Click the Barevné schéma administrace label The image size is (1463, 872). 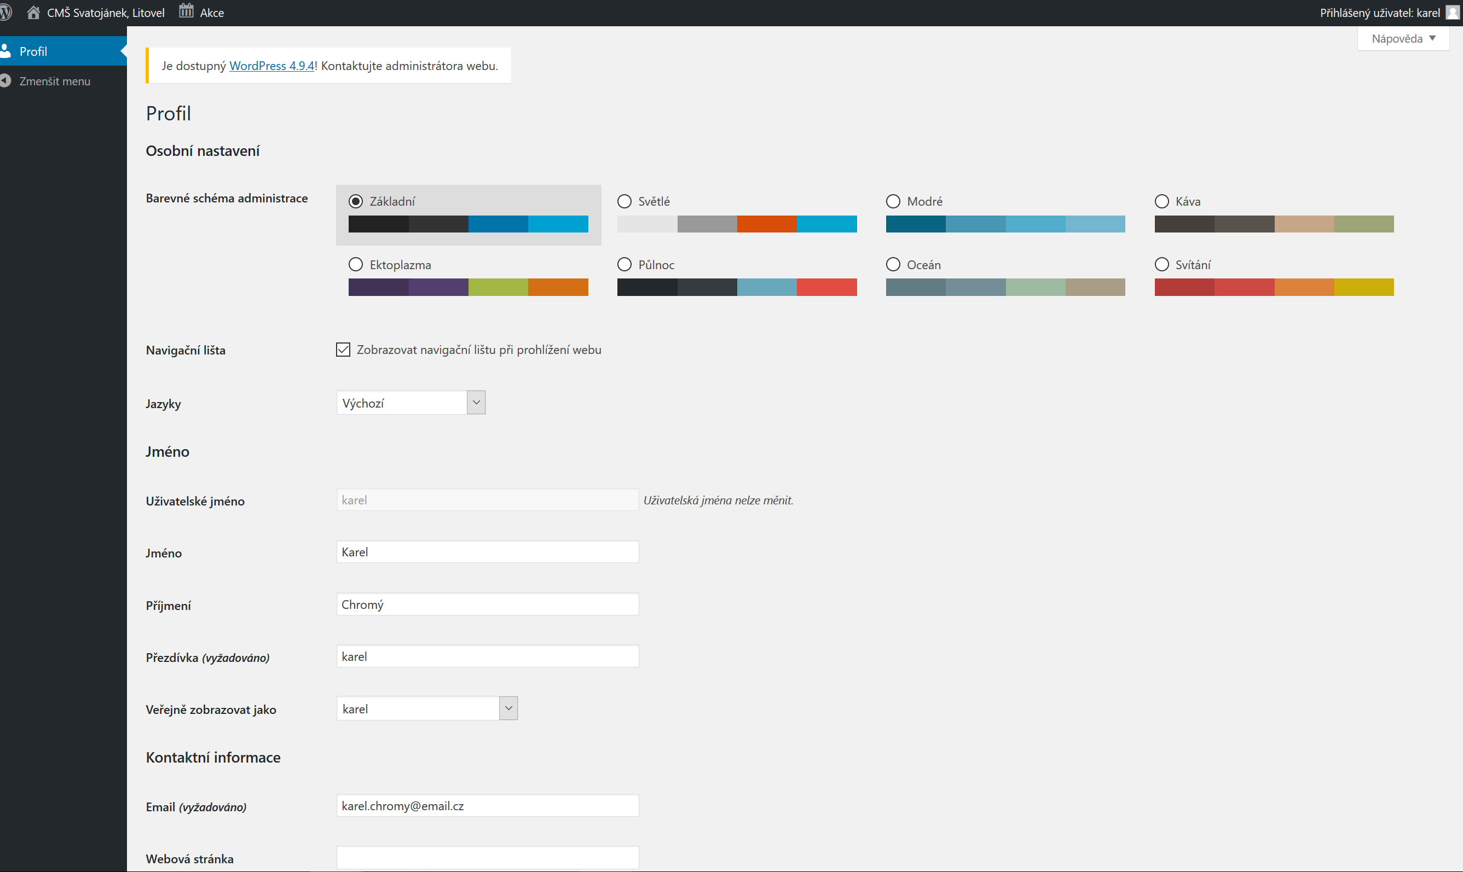(x=227, y=199)
